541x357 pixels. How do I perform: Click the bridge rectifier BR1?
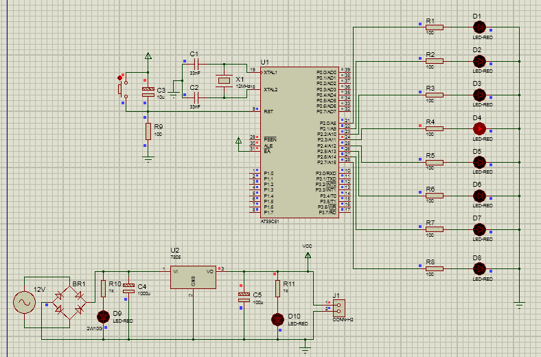click(x=71, y=301)
